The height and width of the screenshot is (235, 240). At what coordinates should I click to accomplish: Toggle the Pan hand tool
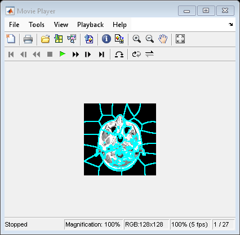163,39
